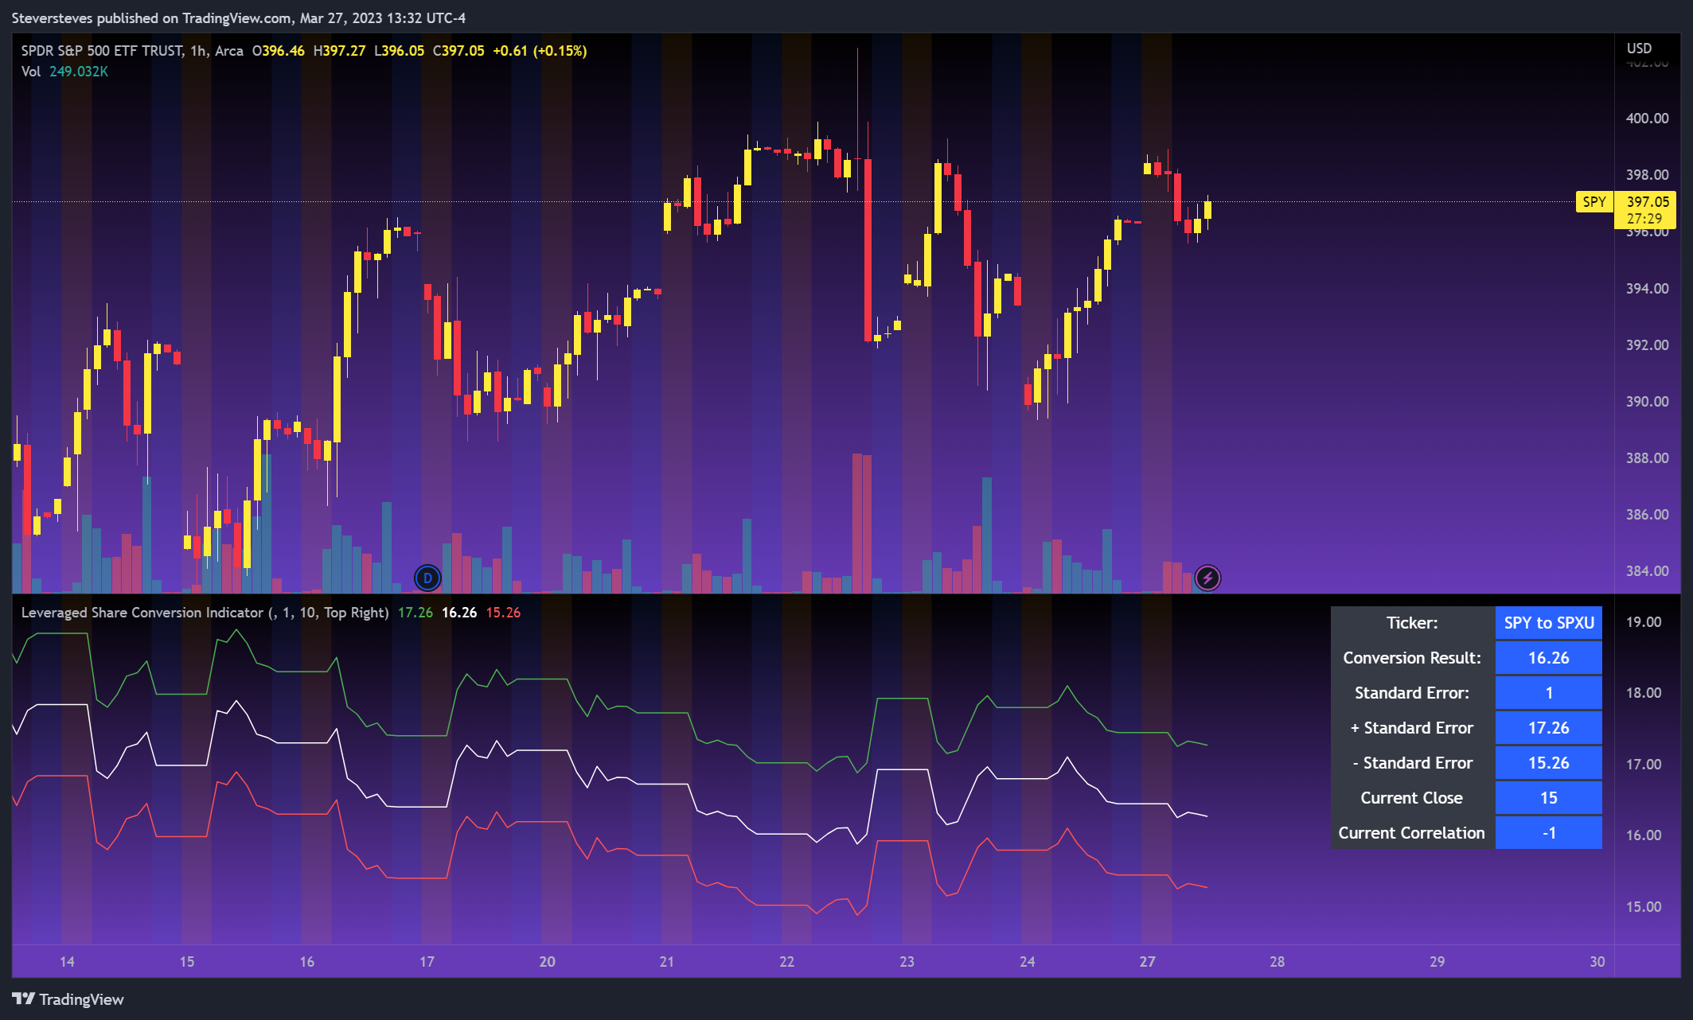Viewport: 1693px width, 1020px height.
Task: Click date 20 on the time axis
Action: pyautogui.click(x=548, y=962)
